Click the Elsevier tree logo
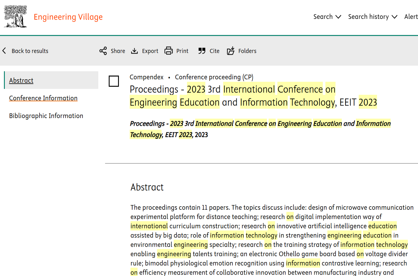The image size is (418, 276). point(16,16)
